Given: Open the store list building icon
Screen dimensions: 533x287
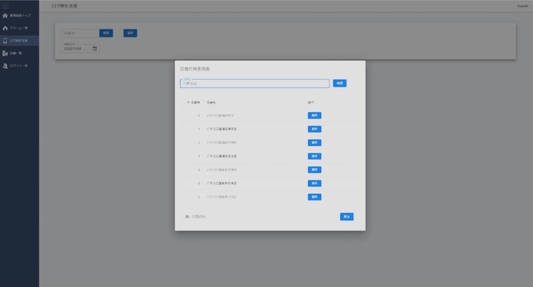Looking at the screenshot, I should point(5,53).
